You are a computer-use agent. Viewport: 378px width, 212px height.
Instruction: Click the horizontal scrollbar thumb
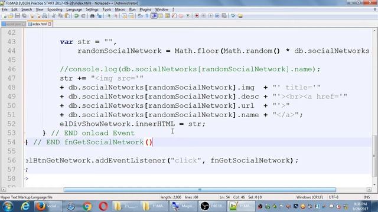pyautogui.click(x=200, y=190)
